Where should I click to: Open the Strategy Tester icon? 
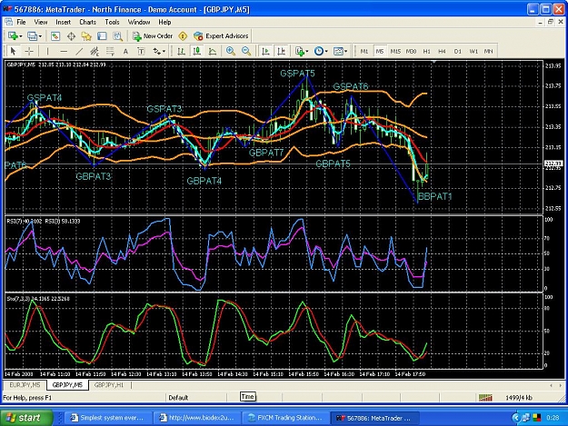[117, 35]
